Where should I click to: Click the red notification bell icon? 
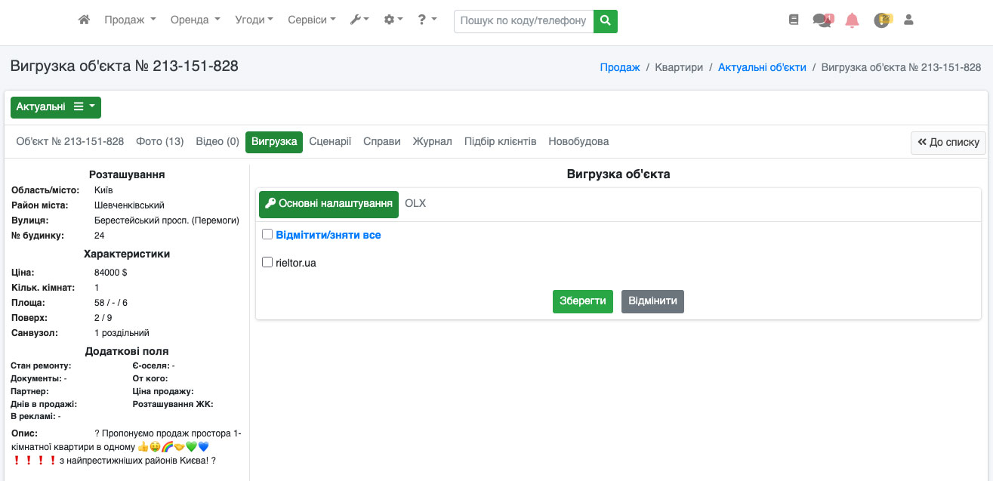pos(852,20)
